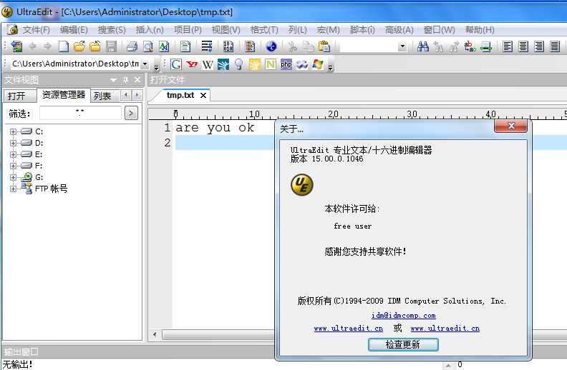The height and width of the screenshot is (370, 567).
Task: Expand the E: drive node
Action: (x=14, y=154)
